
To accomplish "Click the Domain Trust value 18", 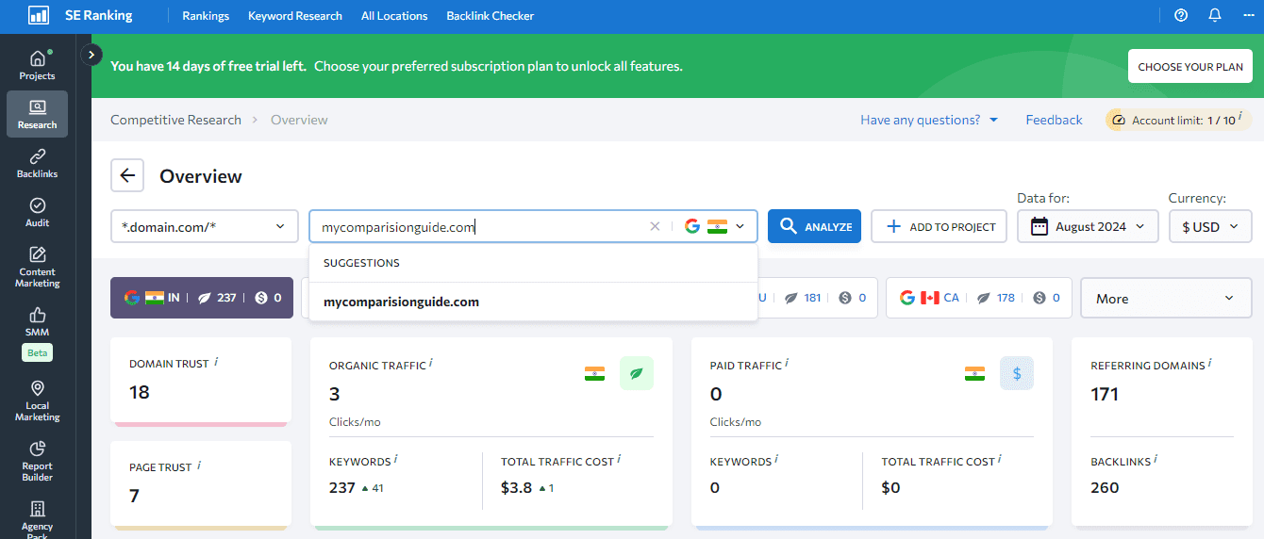I will [x=140, y=392].
